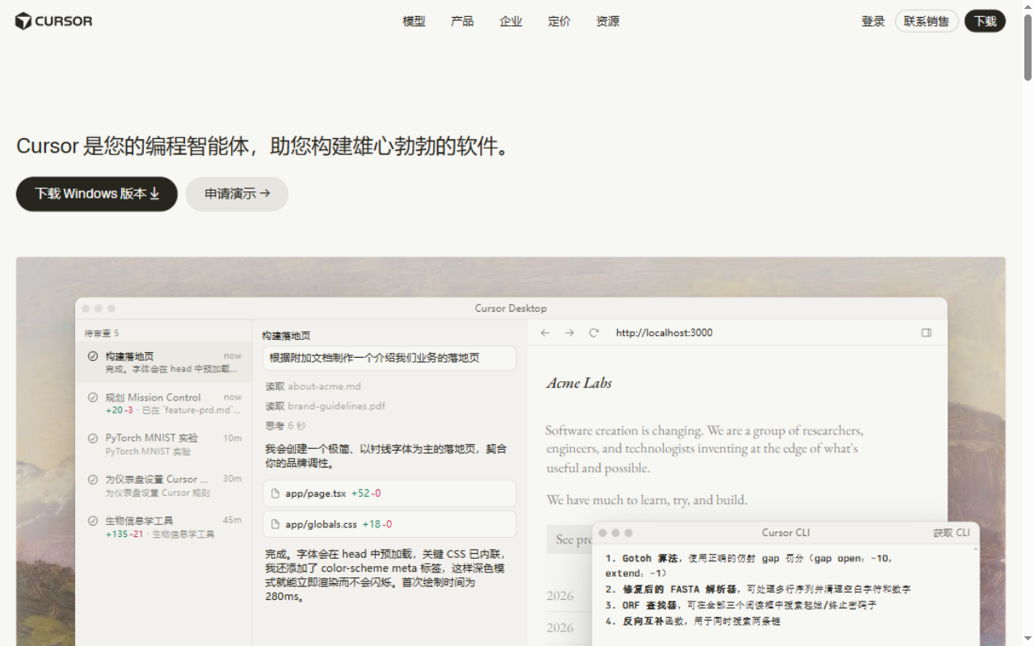Click the Acme Labs heading in preview
This screenshot has height=646, width=1034.
tap(579, 383)
